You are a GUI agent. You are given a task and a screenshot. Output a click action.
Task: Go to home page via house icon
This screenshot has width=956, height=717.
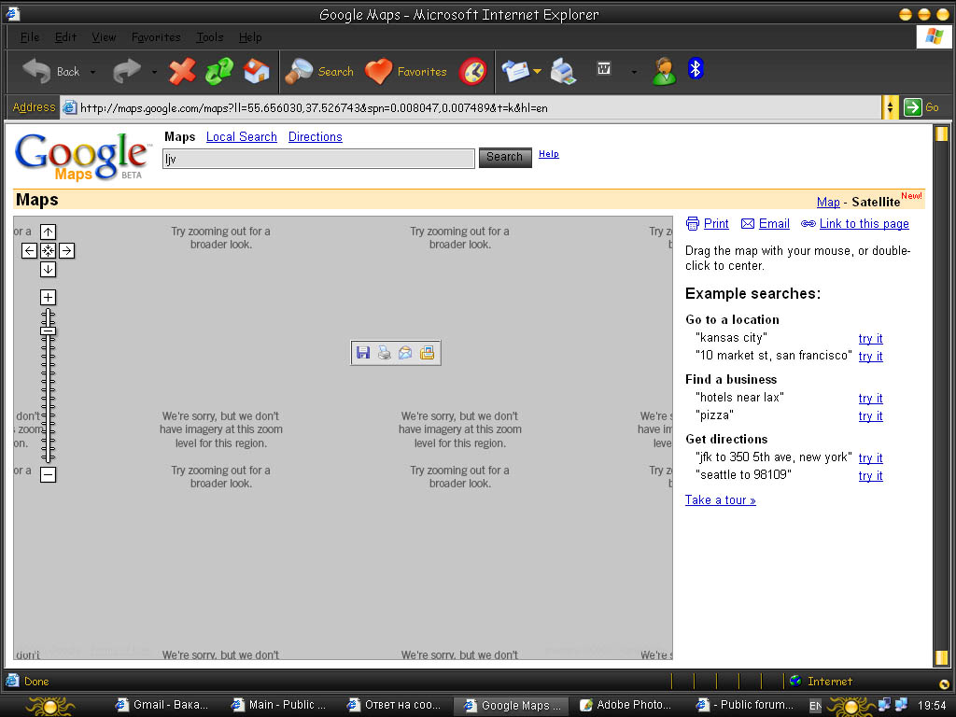point(256,71)
